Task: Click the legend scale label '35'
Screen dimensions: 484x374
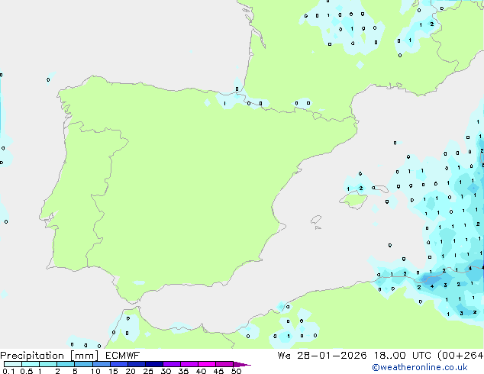Action: pyautogui.click(x=183, y=371)
